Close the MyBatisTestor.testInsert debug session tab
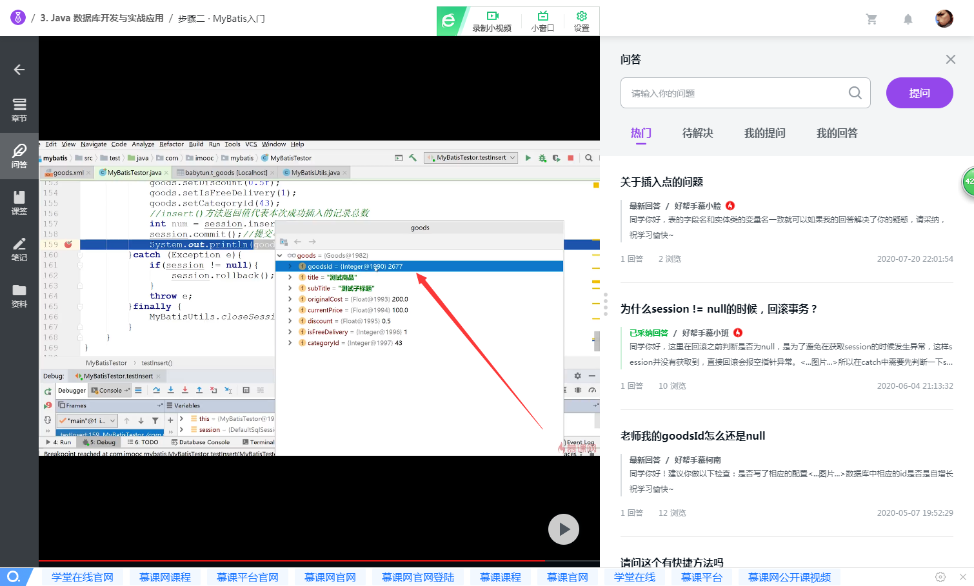 pyautogui.click(x=159, y=376)
